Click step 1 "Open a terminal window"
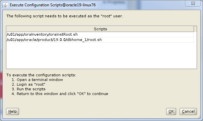203x121 pixels. pyautogui.click(x=37, y=80)
